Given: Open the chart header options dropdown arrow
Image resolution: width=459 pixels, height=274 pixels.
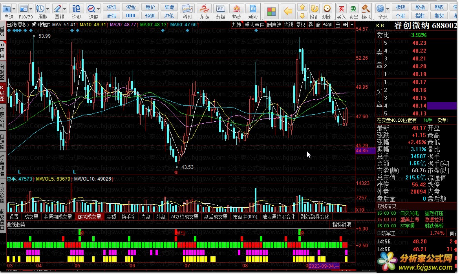Looking at the screenshot, I should coord(352,25).
